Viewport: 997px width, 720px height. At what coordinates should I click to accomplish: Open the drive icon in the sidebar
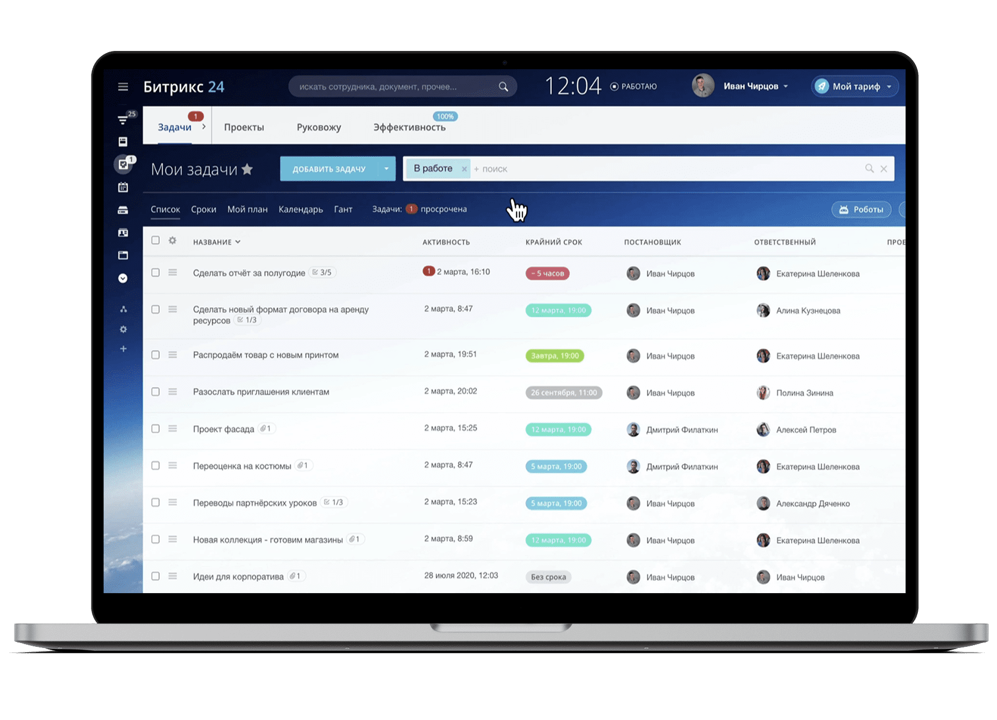click(x=123, y=210)
